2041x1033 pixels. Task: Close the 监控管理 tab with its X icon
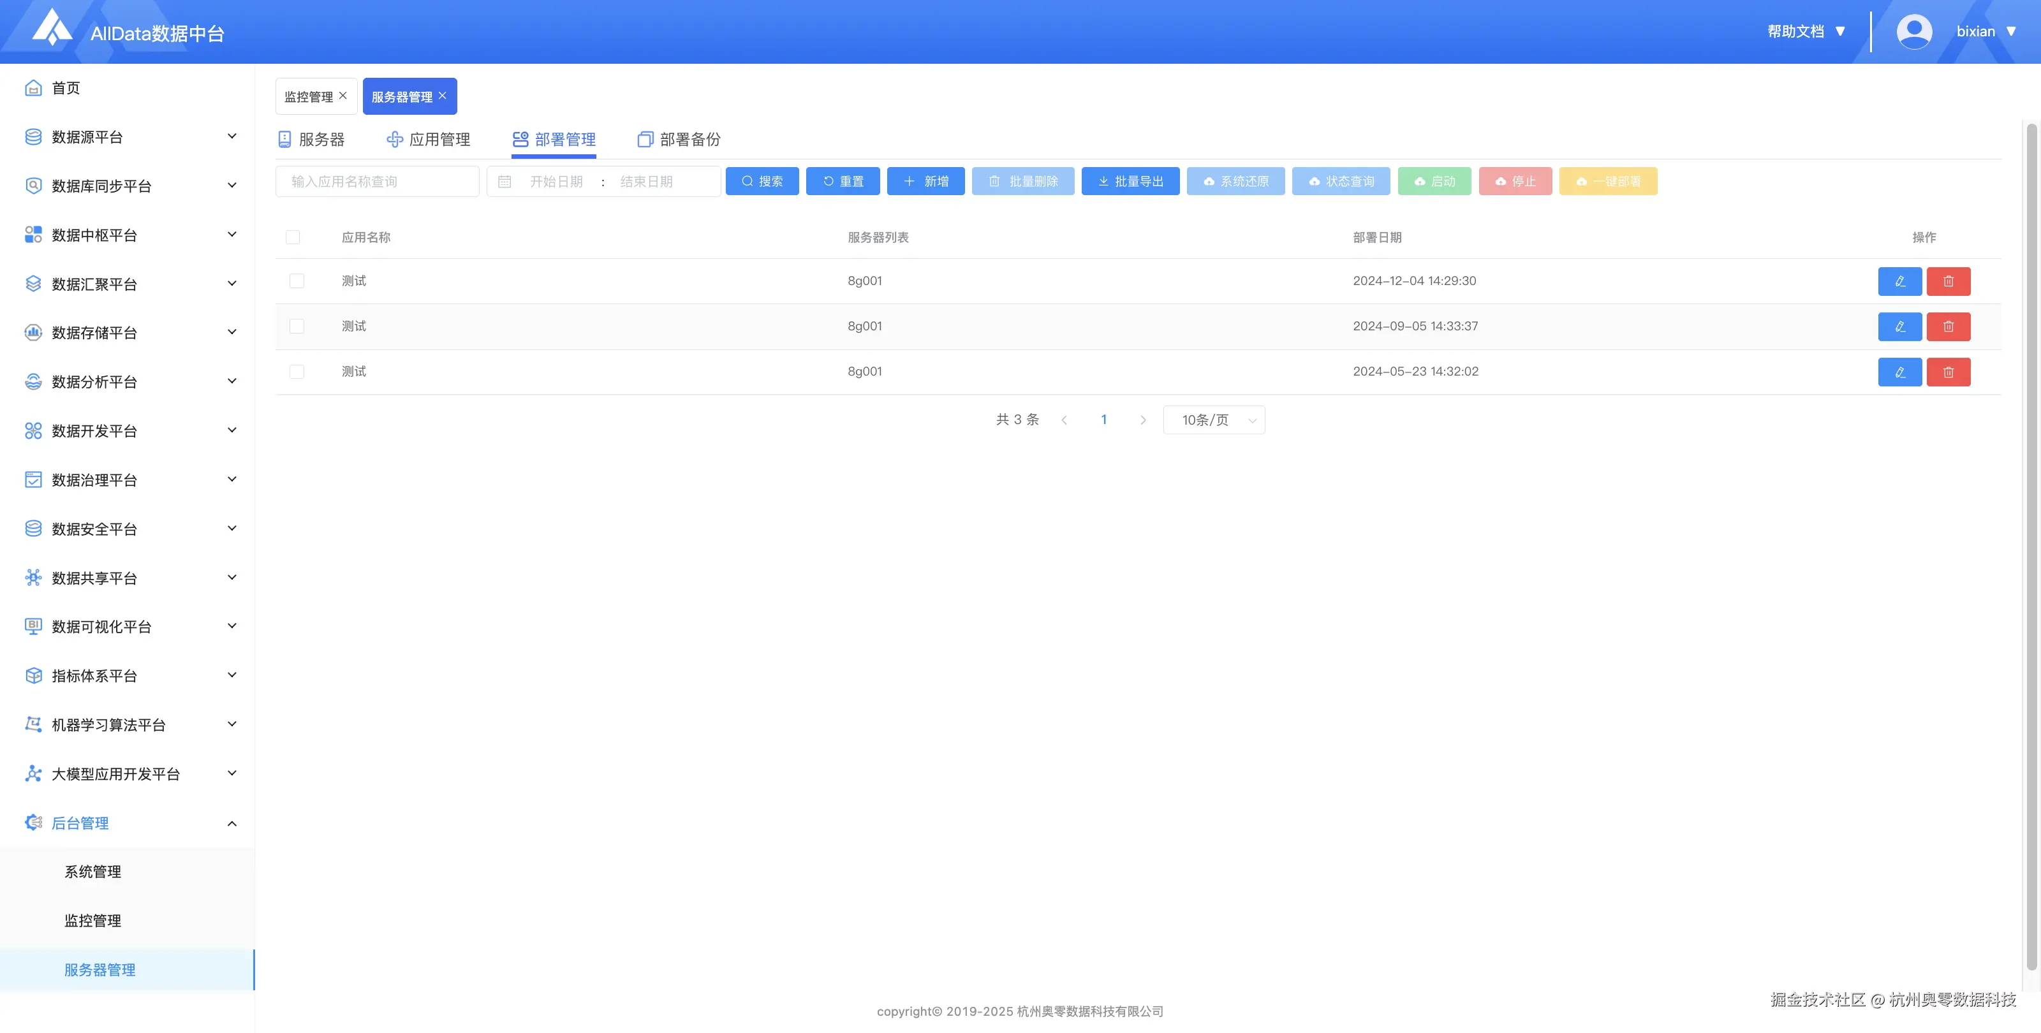[343, 96]
